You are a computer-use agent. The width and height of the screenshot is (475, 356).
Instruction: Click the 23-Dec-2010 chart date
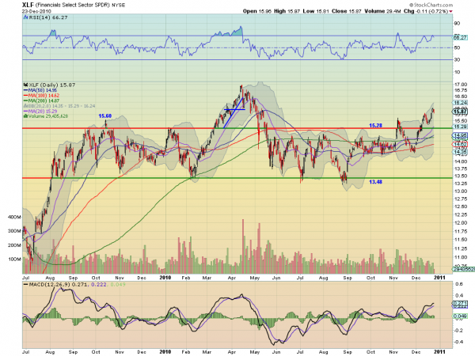click(x=36, y=11)
